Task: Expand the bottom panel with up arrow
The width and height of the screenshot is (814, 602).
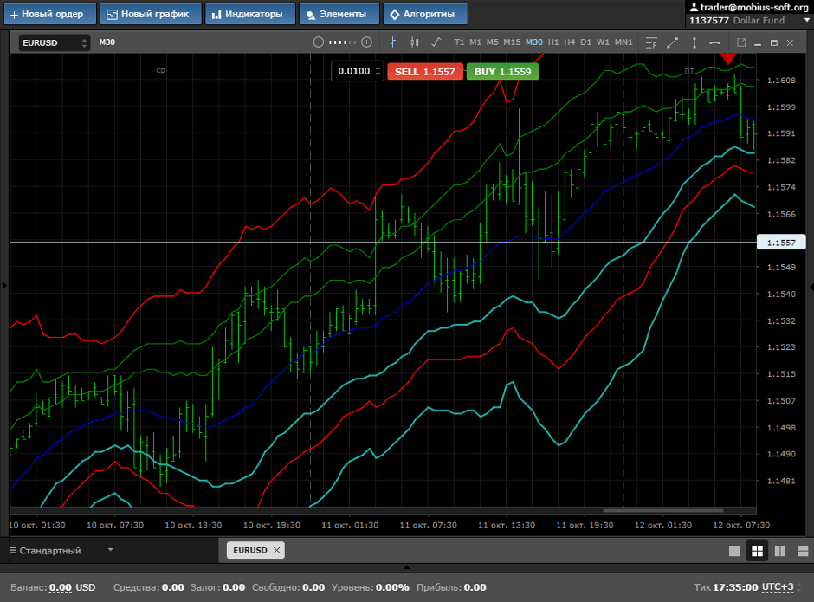Action: 407,567
